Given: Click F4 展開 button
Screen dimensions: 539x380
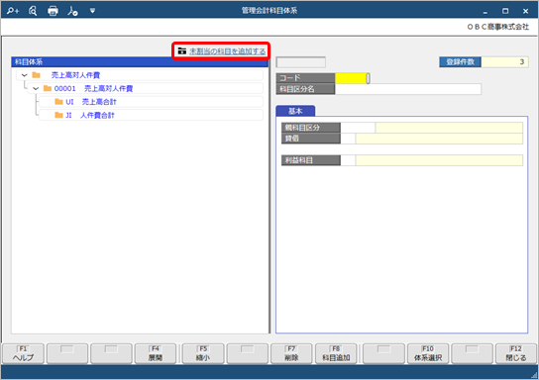Looking at the screenshot, I should tap(156, 353).
